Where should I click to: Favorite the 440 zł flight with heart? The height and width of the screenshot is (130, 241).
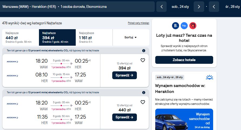tap(143, 102)
